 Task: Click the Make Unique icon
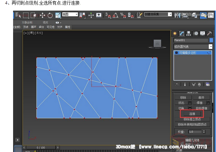tap(194, 84)
